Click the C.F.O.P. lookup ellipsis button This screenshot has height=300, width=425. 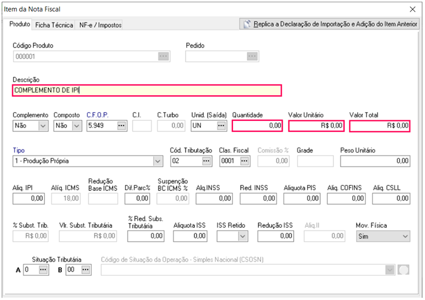(121, 125)
